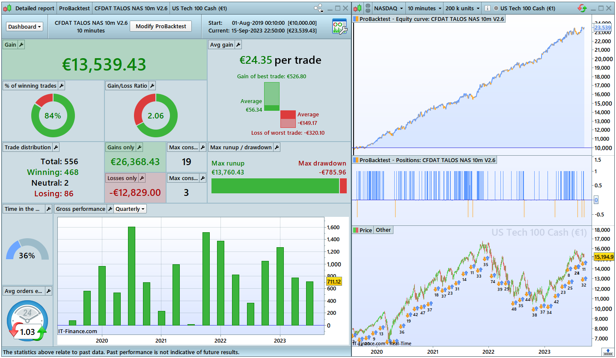Click the 1.03 average orders clock widget
Image resolution: width=616 pixels, height=358 pixels.
tap(27, 321)
